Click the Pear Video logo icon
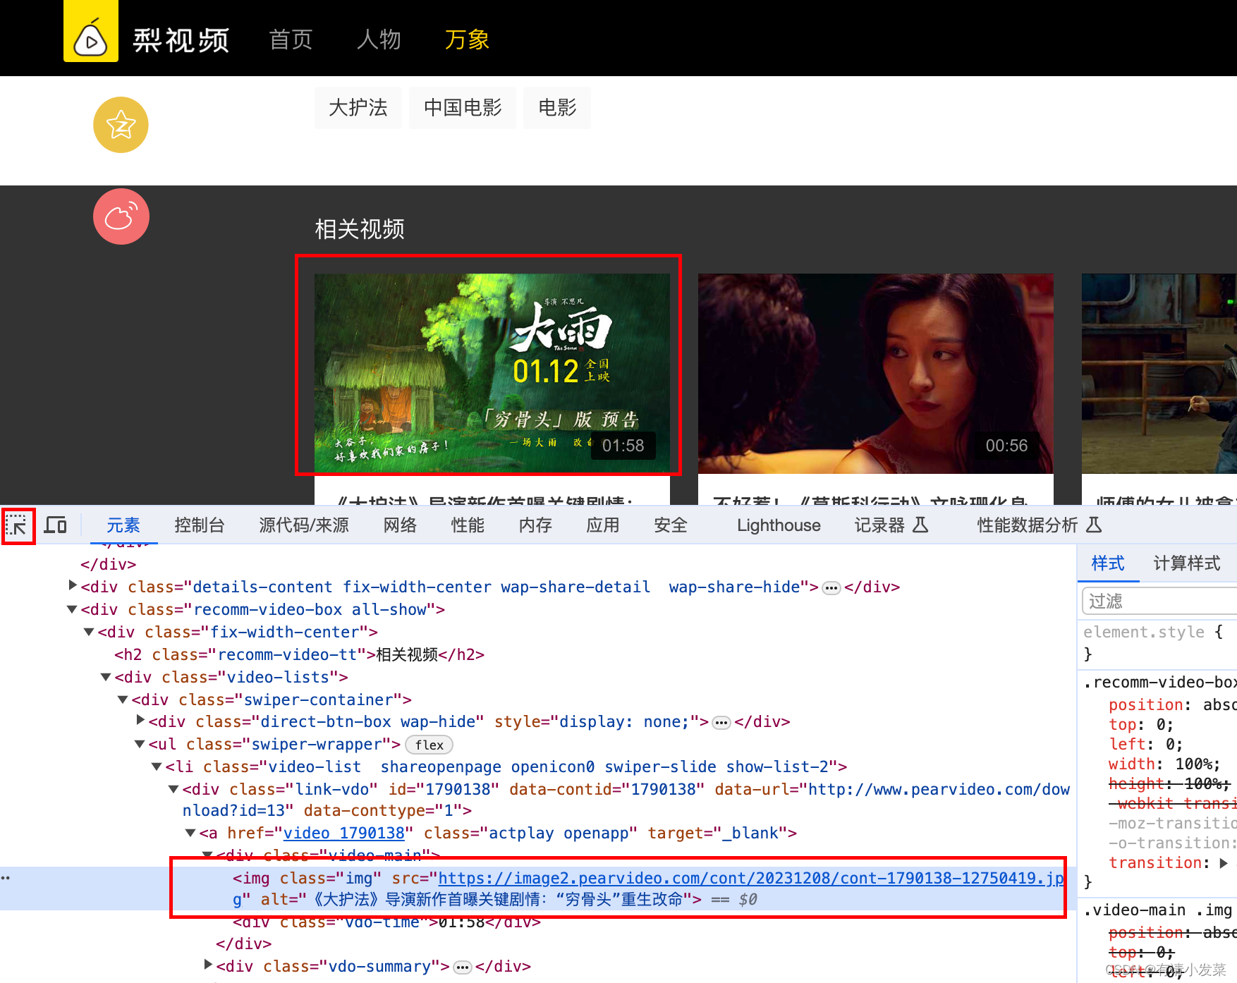The image size is (1237, 983). click(x=91, y=31)
